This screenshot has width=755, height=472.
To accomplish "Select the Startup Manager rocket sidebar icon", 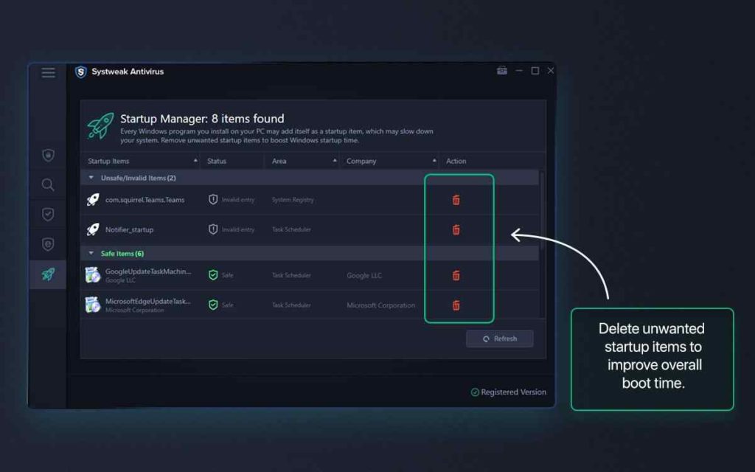I will click(x=48, y=274).
